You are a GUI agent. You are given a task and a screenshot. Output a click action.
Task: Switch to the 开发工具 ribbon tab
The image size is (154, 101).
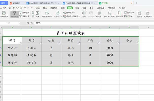coord(101,8)
